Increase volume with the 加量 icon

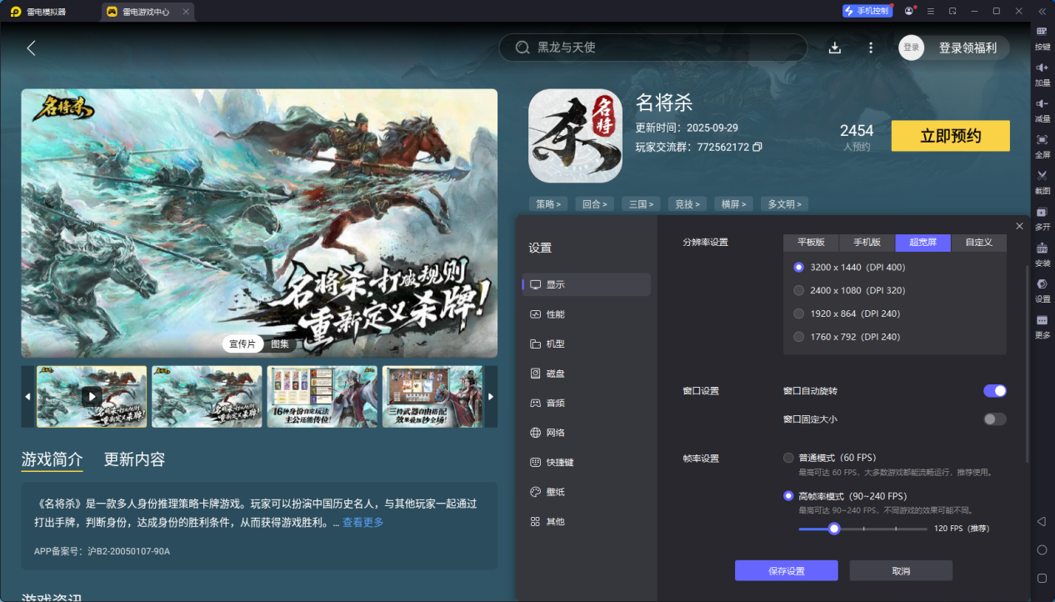1041,75
